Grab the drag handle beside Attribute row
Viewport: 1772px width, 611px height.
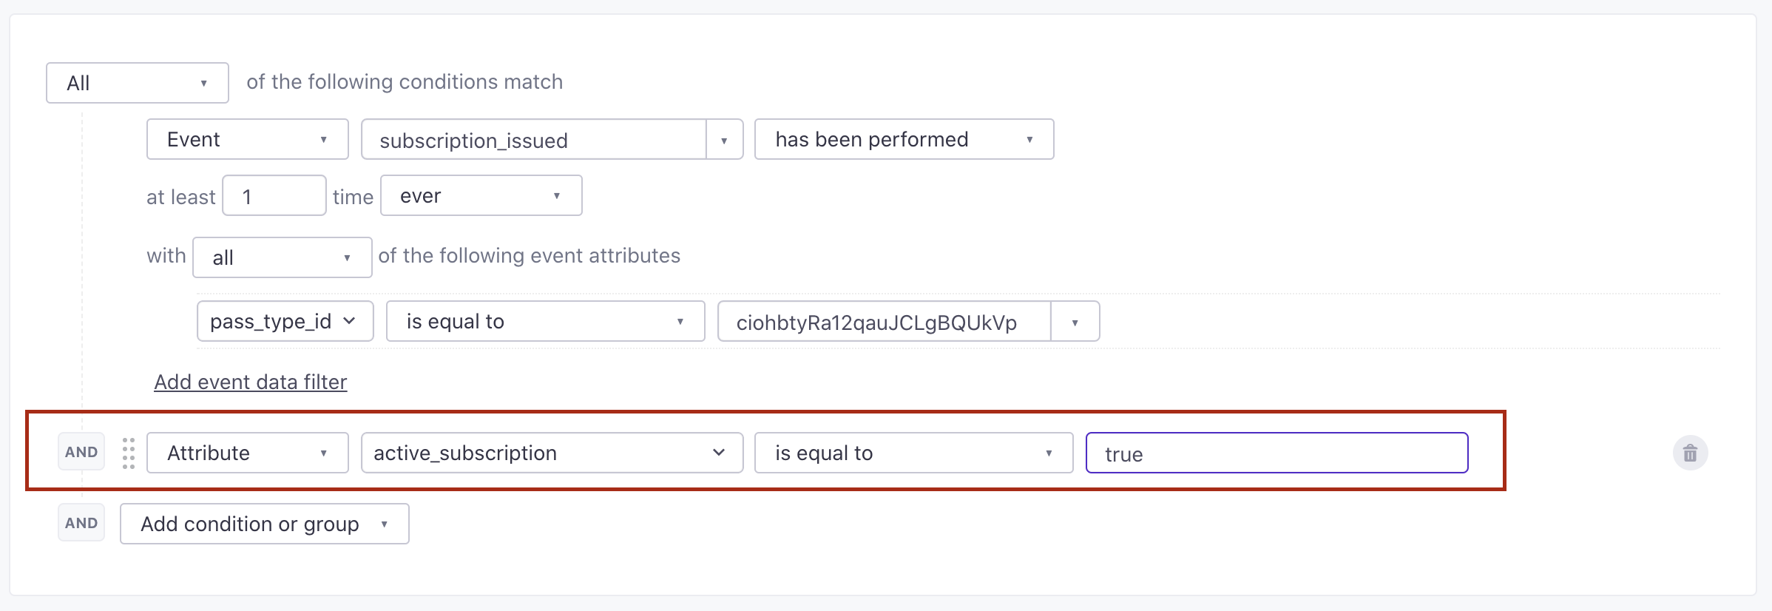click(x=129, y=453)
